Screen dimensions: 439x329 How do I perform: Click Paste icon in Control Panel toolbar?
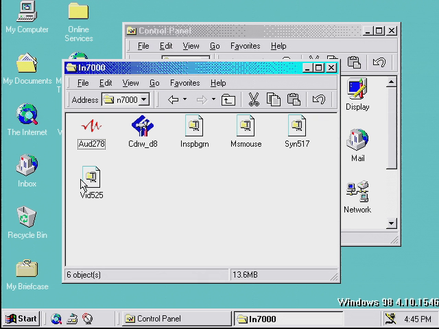click(x=354, y=62)
